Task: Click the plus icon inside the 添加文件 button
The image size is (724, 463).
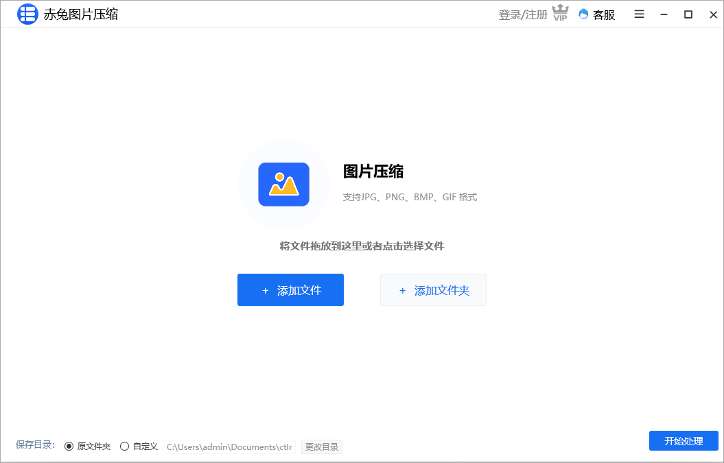Action: 266,290
